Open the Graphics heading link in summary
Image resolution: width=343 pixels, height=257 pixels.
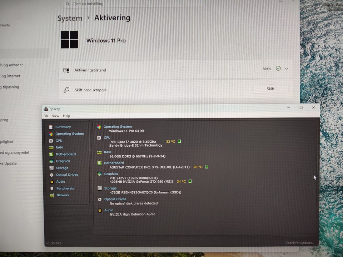pos(111,174)
